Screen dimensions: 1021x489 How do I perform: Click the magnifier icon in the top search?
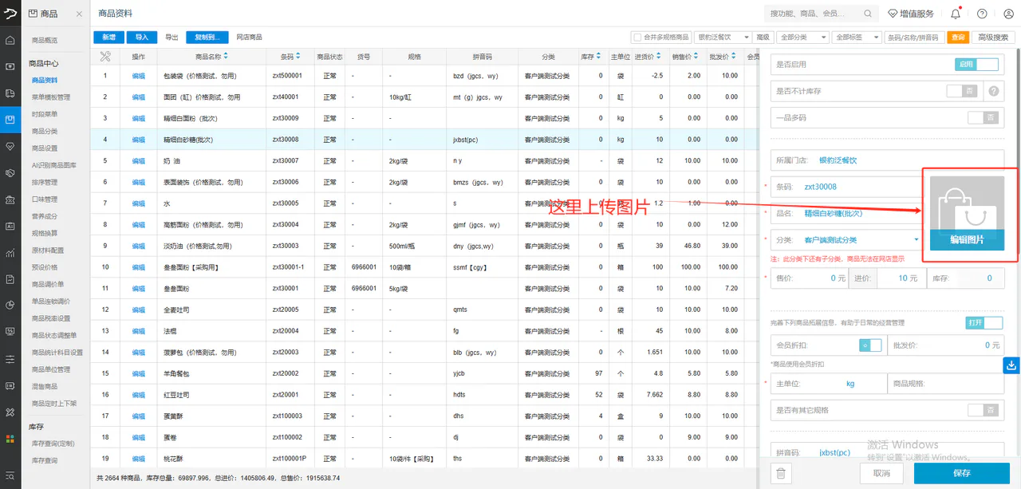click(x=867, y=14)
